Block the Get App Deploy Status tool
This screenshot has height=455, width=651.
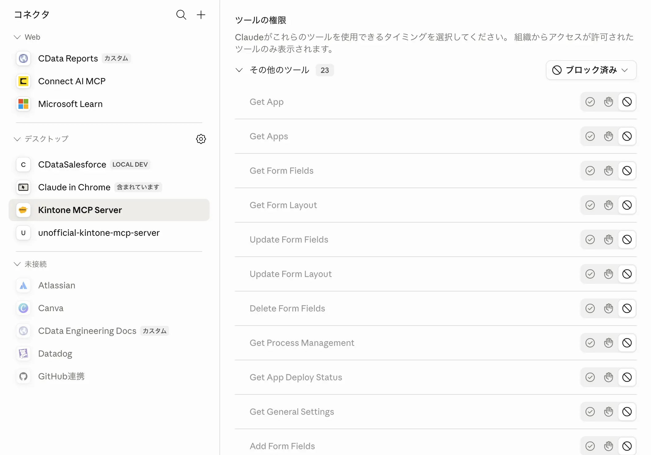click(x=627, y=377)
